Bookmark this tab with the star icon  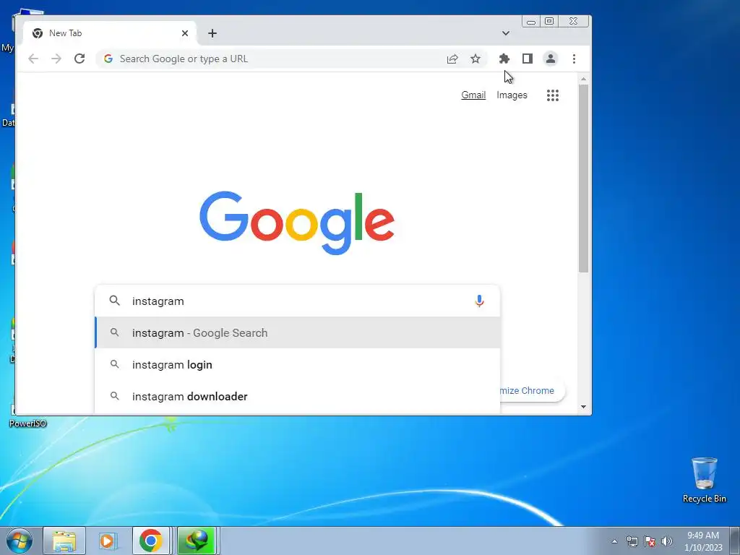476,59
